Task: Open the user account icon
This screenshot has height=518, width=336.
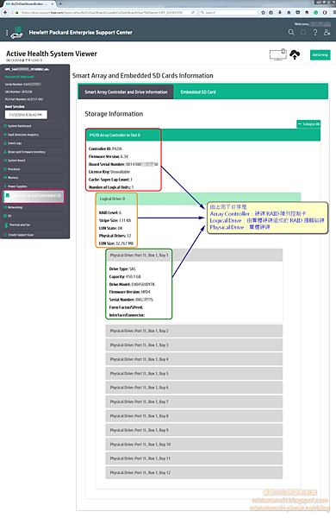Action: click(x=327, y=33)
